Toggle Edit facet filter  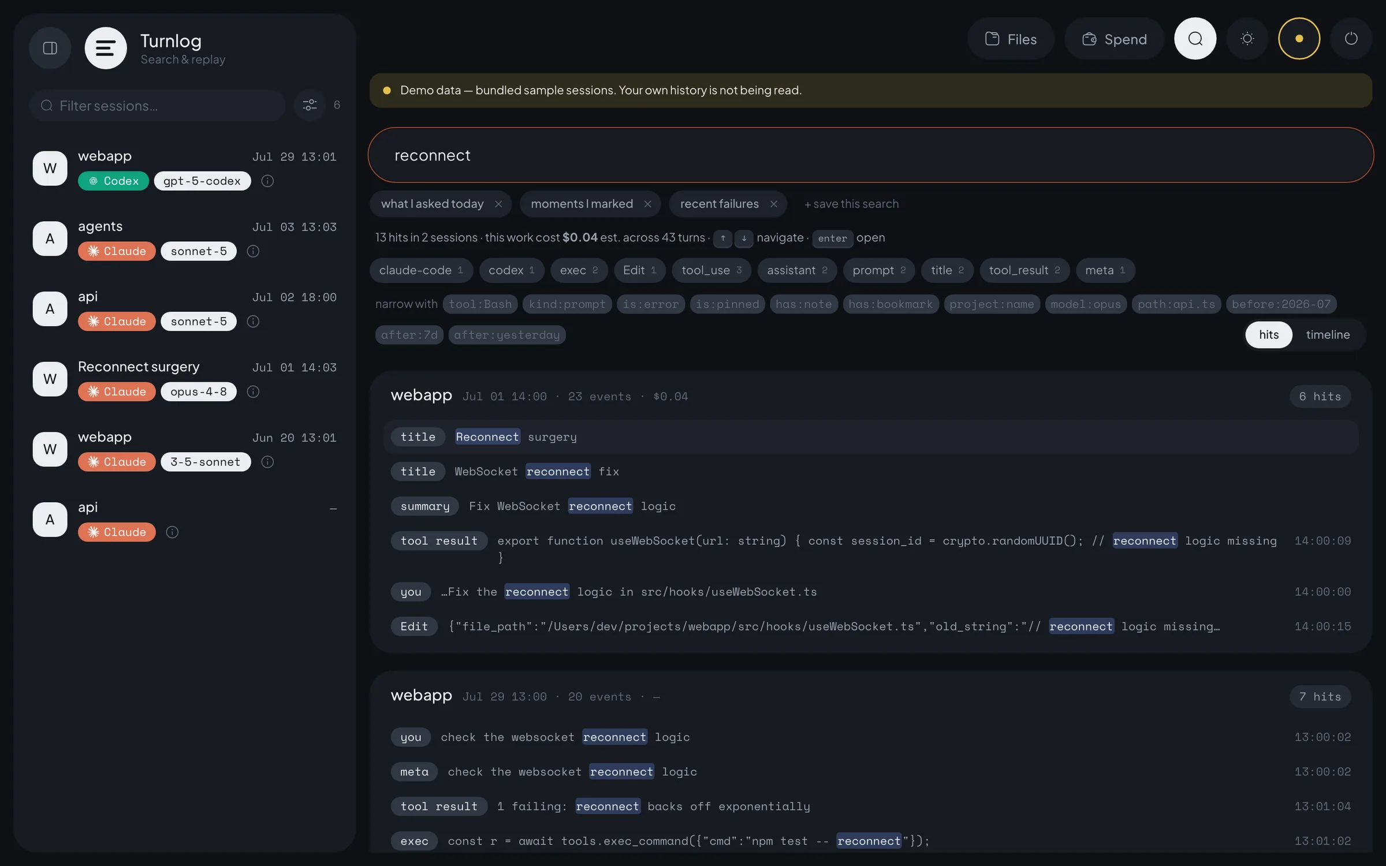tap(640, 270)
